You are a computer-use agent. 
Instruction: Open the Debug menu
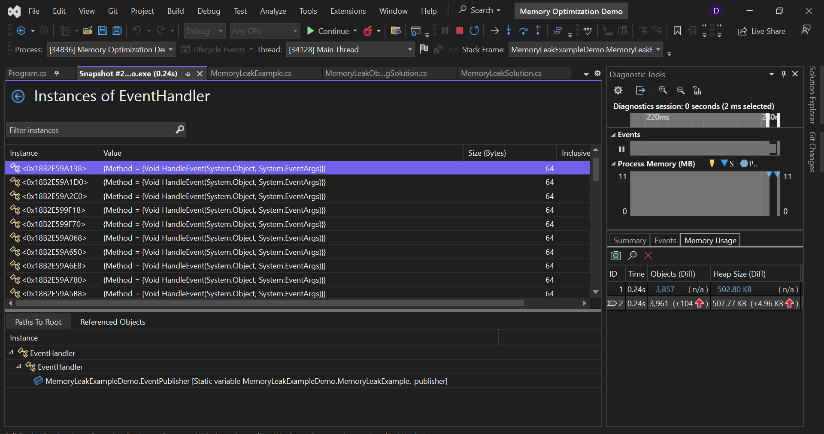pos(209,11)
